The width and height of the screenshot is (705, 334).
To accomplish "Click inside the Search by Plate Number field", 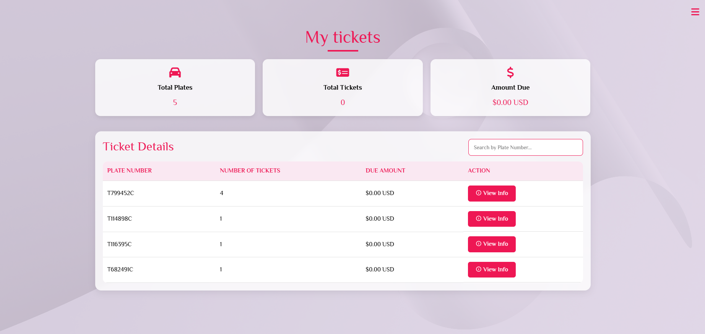I will [525, 147].
